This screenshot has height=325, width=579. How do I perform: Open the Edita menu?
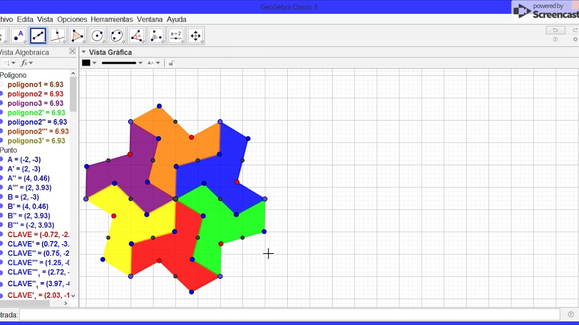tap(25, 19)
